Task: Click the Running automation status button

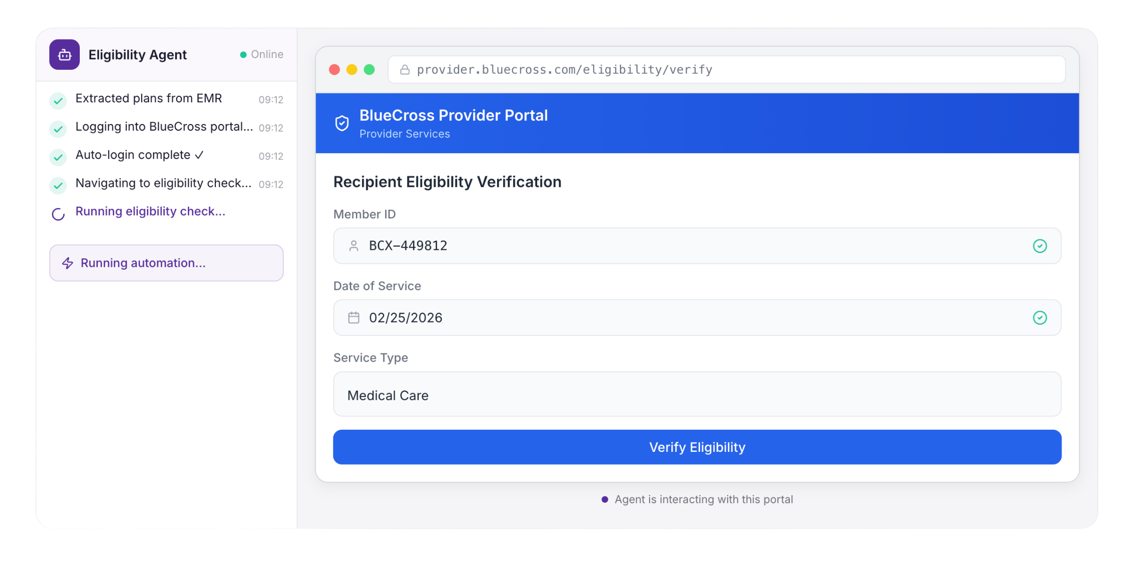Action: point(166,263)
